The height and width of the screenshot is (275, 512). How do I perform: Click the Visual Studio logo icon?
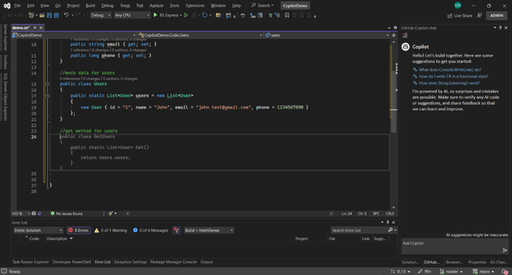[7, 5]
